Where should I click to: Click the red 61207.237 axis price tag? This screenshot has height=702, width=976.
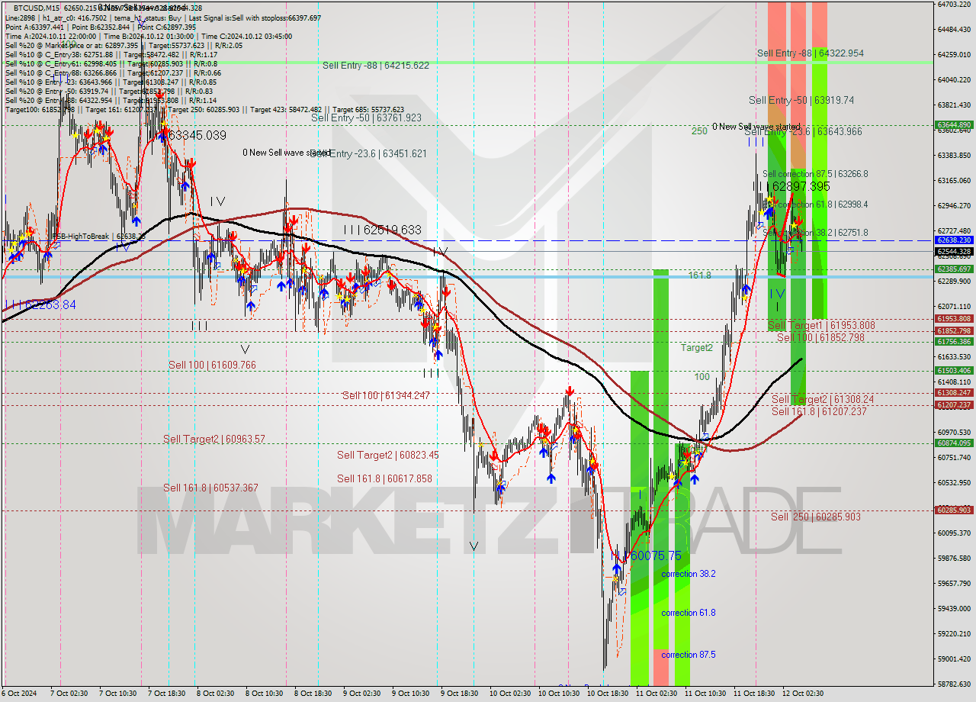954,404
